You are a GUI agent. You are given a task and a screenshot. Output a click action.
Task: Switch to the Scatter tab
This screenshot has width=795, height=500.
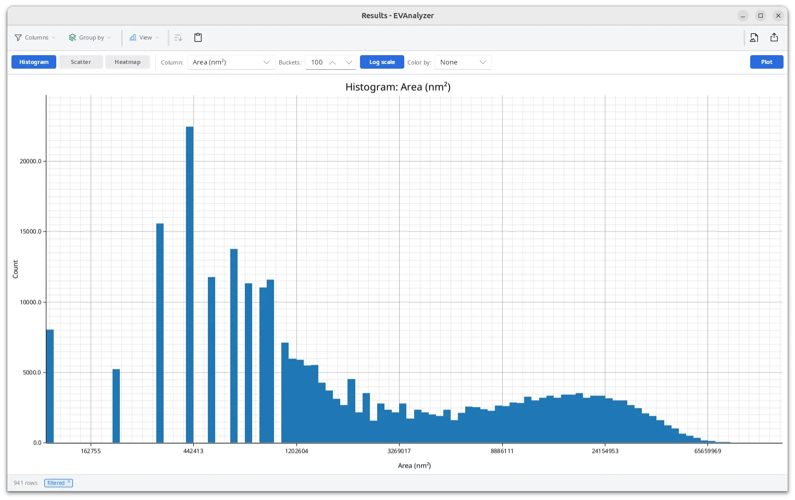tap(81, 62)
